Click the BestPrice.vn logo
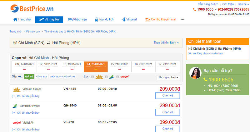 (32, 8)
